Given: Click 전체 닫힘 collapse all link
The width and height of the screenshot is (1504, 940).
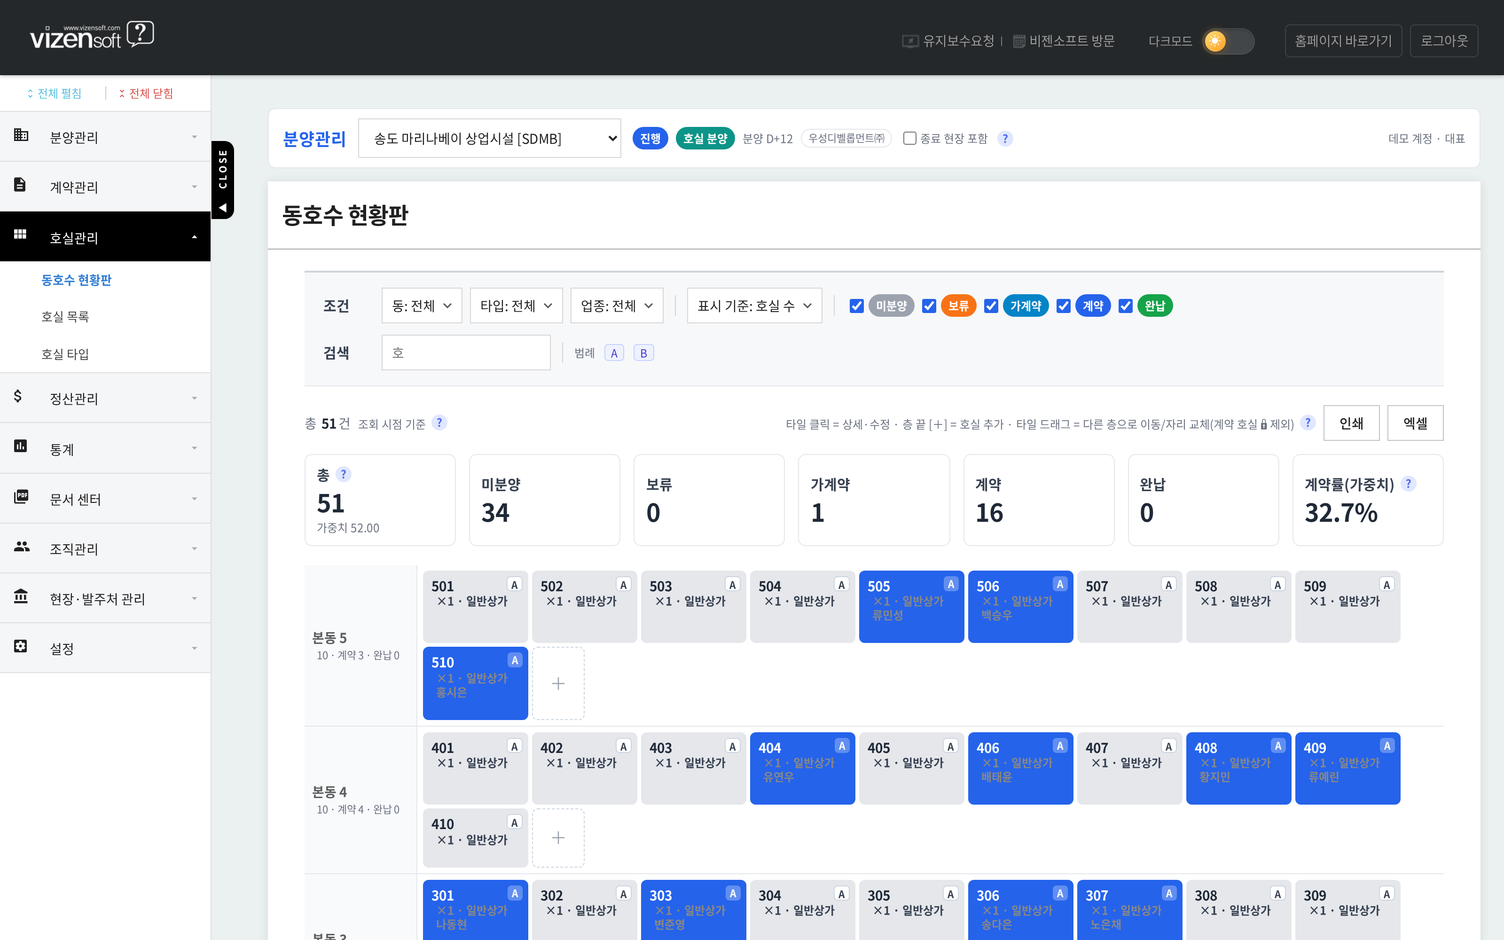Looking at the screenshot, I should (x=146, y=93).
